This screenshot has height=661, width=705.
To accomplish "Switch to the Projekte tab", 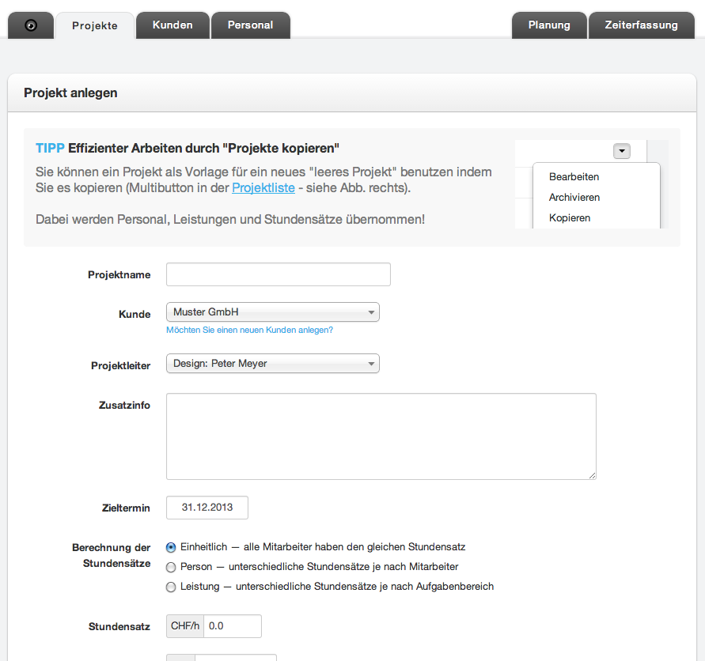I will click(95, 25).
